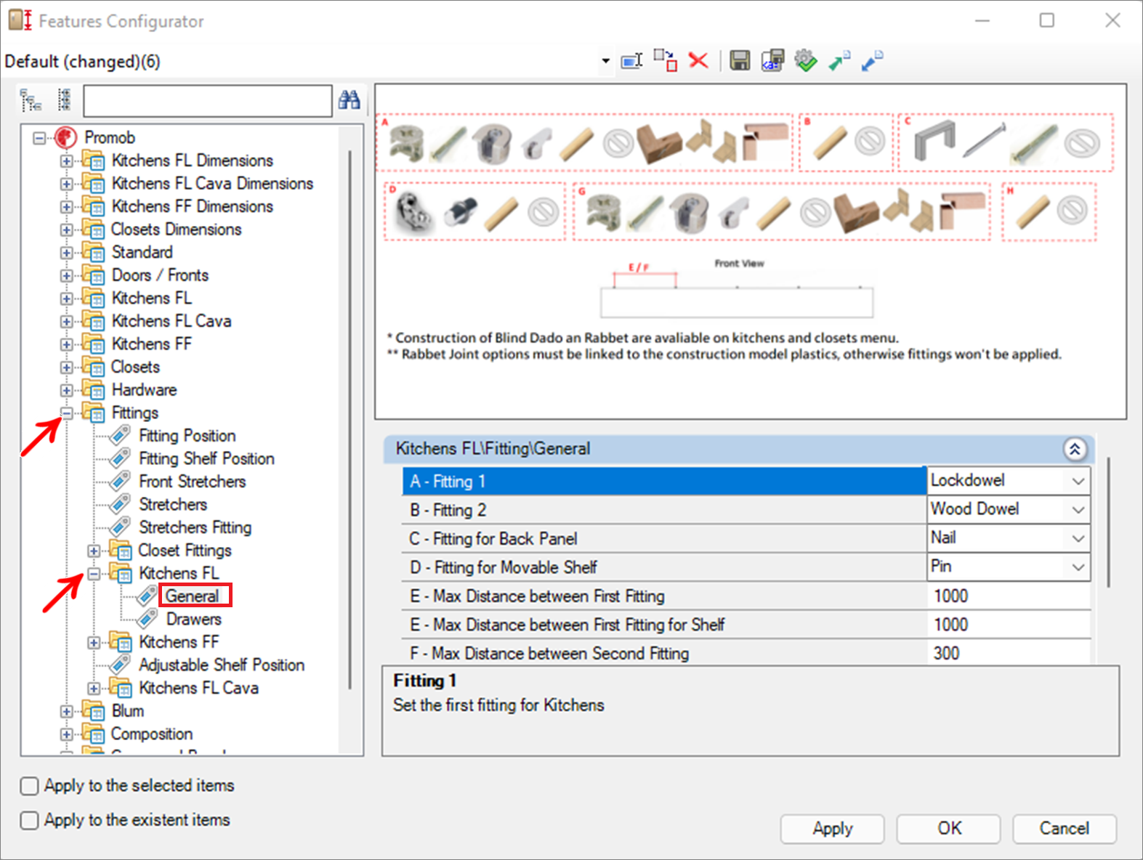Viewport: 1143px width, 860px height.
Task: Select the Closets Dimensions folder
Action: [176, 230]
